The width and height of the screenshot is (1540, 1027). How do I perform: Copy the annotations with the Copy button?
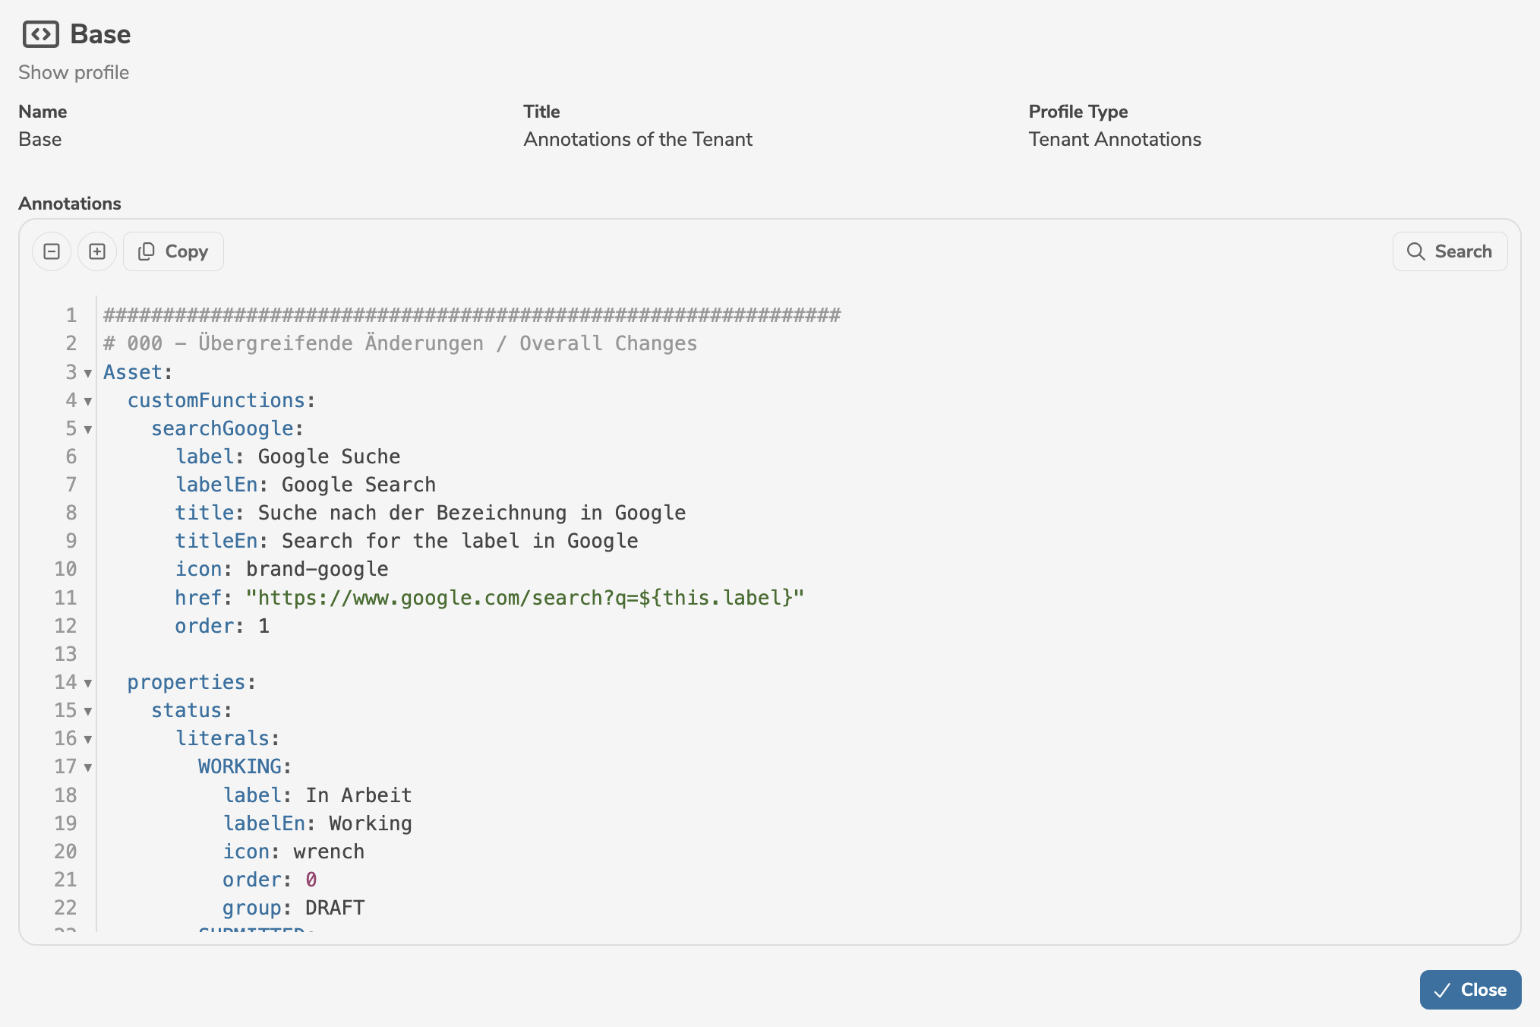click(173, 251)
